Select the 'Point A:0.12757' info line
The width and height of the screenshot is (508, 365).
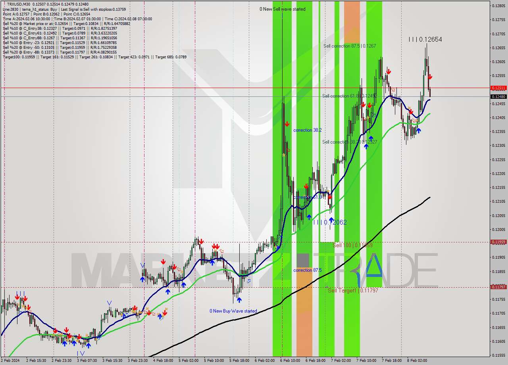(46, 14)
